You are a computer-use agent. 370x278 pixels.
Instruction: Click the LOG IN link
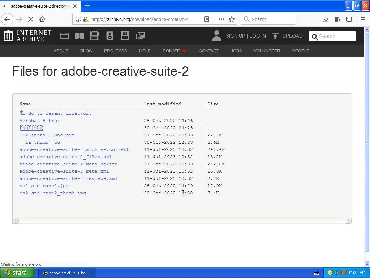258,36
